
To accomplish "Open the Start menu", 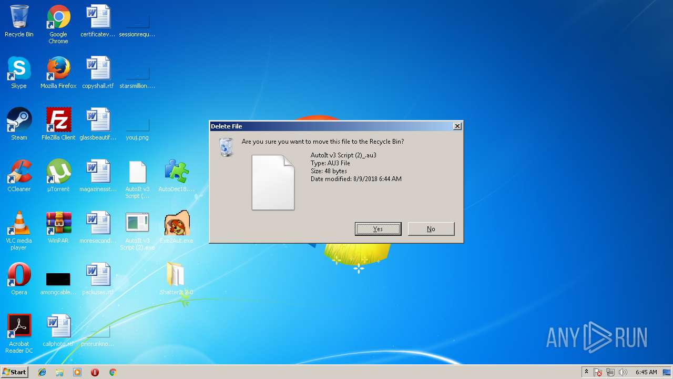I will tap(15, 372).
